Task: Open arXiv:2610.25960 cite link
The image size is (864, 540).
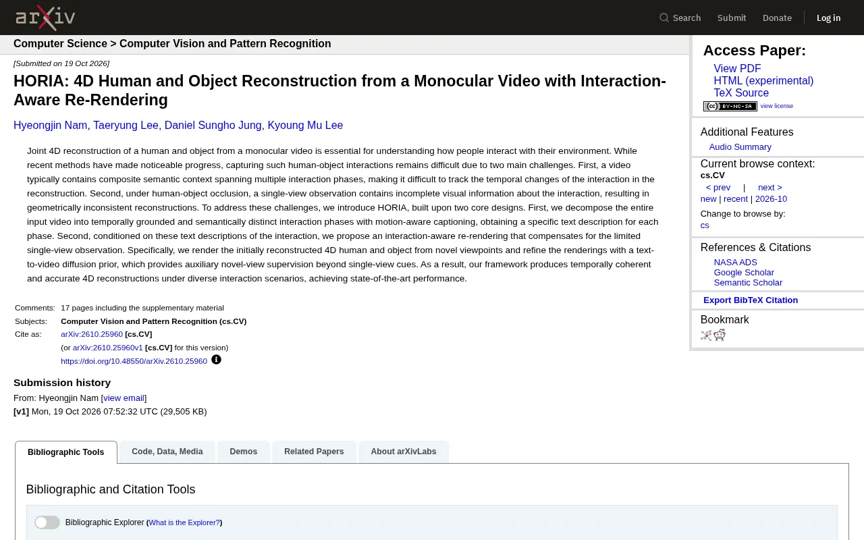Action: click(92, 334)
